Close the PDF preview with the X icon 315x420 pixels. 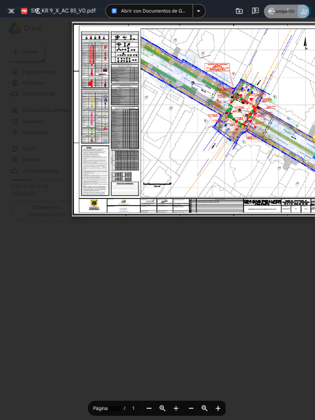click(x=11, y=11)
